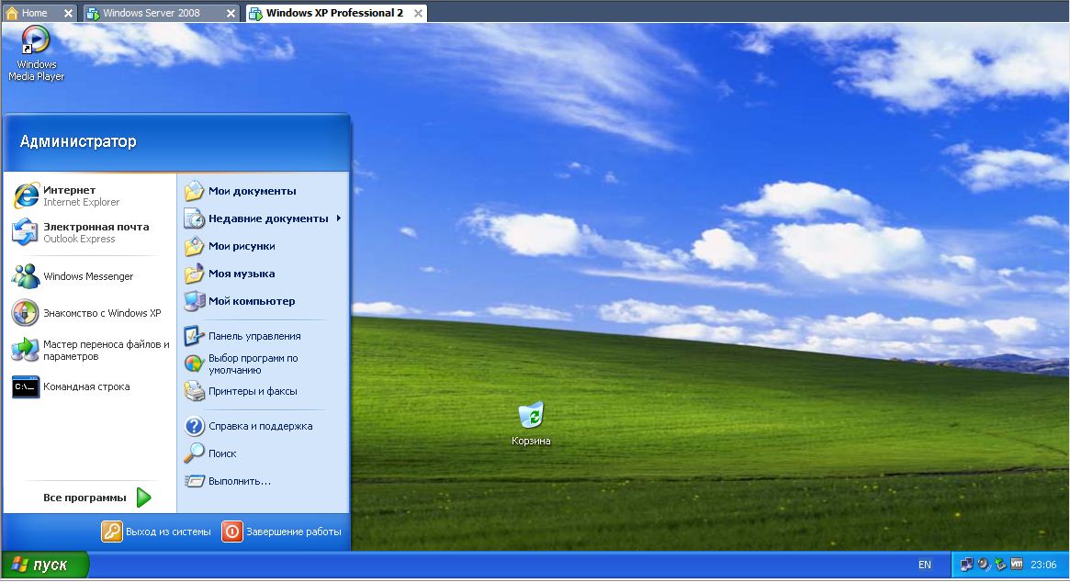
Task: Click the Администратор user name header
Action: tap(78, 141)
